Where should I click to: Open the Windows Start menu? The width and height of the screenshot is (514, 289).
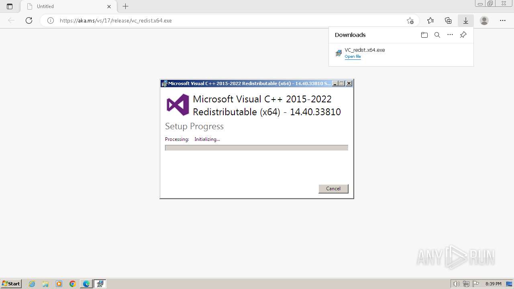(x=11, y=284)
